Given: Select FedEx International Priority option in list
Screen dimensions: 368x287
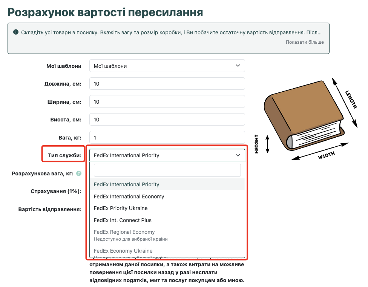Looking at the screenshot, I should 167,184.
